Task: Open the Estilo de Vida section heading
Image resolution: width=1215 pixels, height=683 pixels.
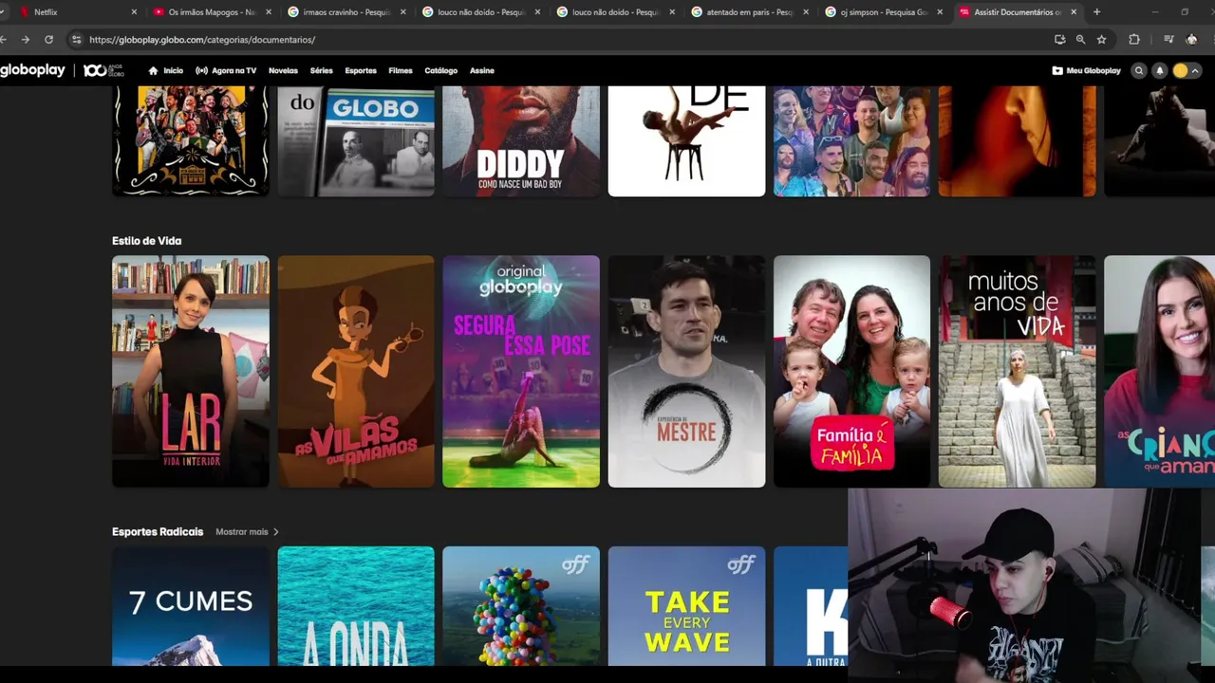Action: pos(146,241)
